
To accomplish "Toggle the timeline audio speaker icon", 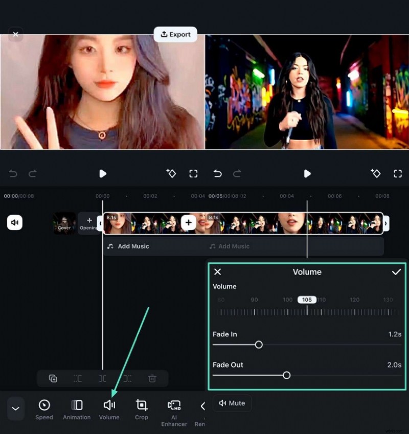I will [15, 222].
